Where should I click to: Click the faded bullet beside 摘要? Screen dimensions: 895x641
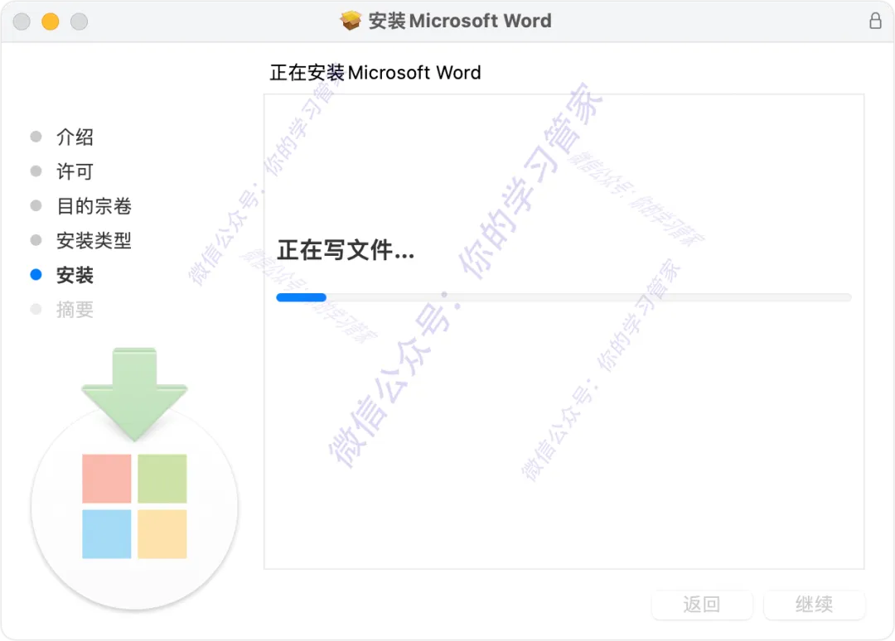36,309
